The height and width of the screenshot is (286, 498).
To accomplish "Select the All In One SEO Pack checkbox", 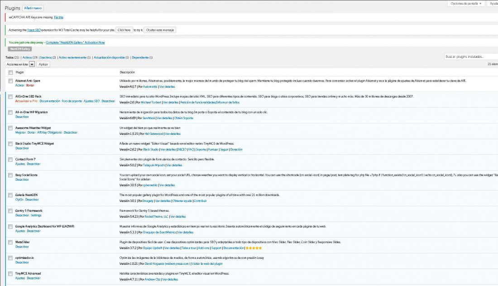I will click(10, 96).
